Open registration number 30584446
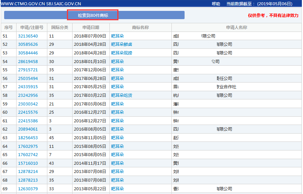 (28, 53)
